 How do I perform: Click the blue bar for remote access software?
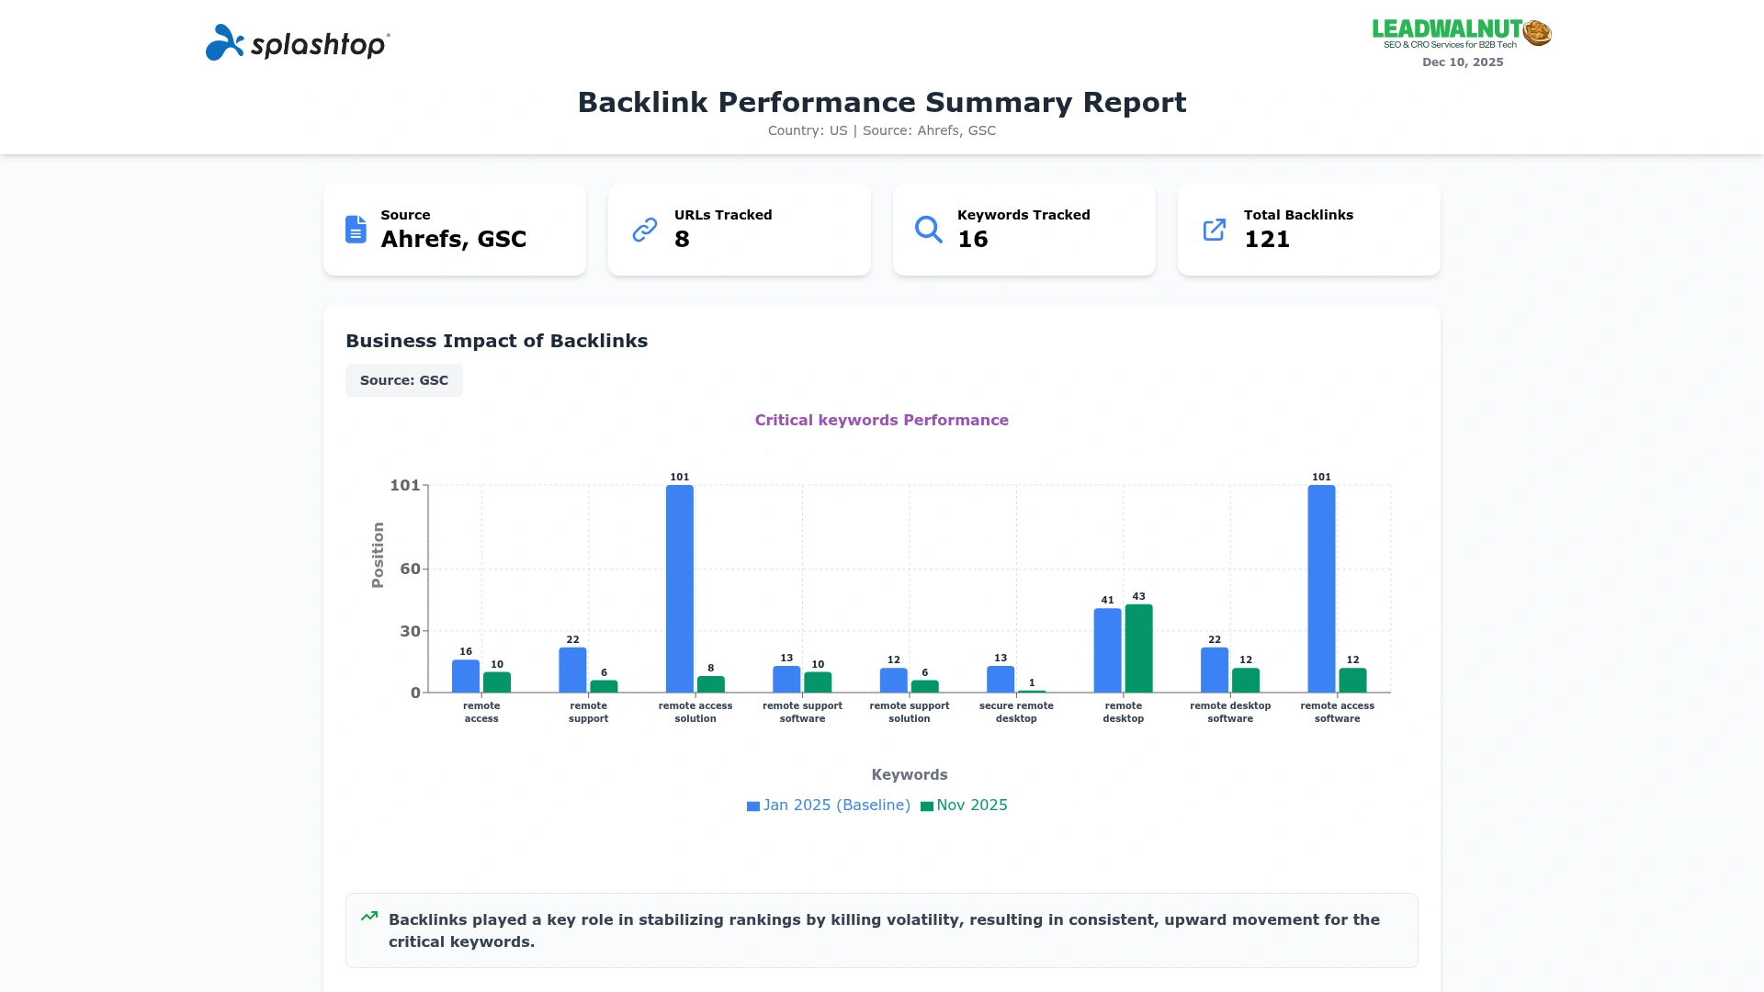point(1321,588)
